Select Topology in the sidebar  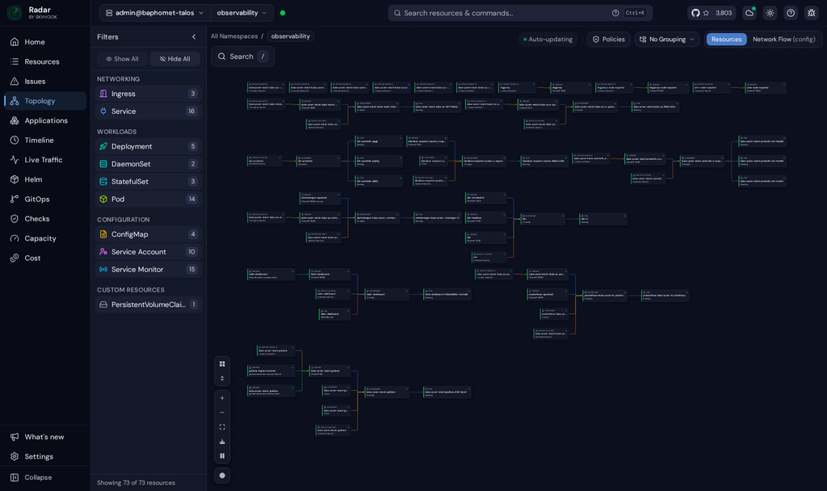coord(45,101)
